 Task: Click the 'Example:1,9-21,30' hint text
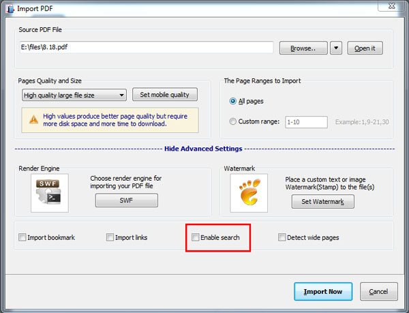tap(362, 122)
